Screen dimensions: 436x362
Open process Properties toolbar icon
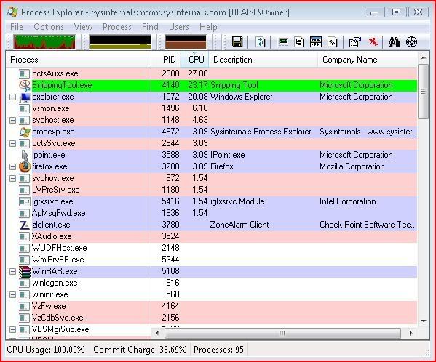[x=355, y=42]
